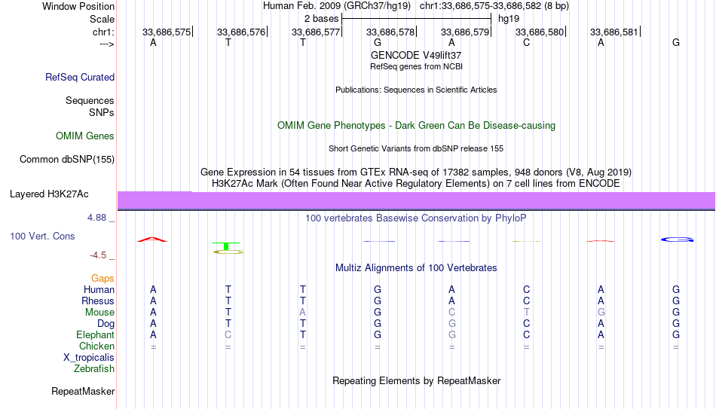Click the GENCODE V49lift37 track title
Image resolution: width=716 pixels, height=409 pixels.
pyautogui.click(x=416, y=55)
